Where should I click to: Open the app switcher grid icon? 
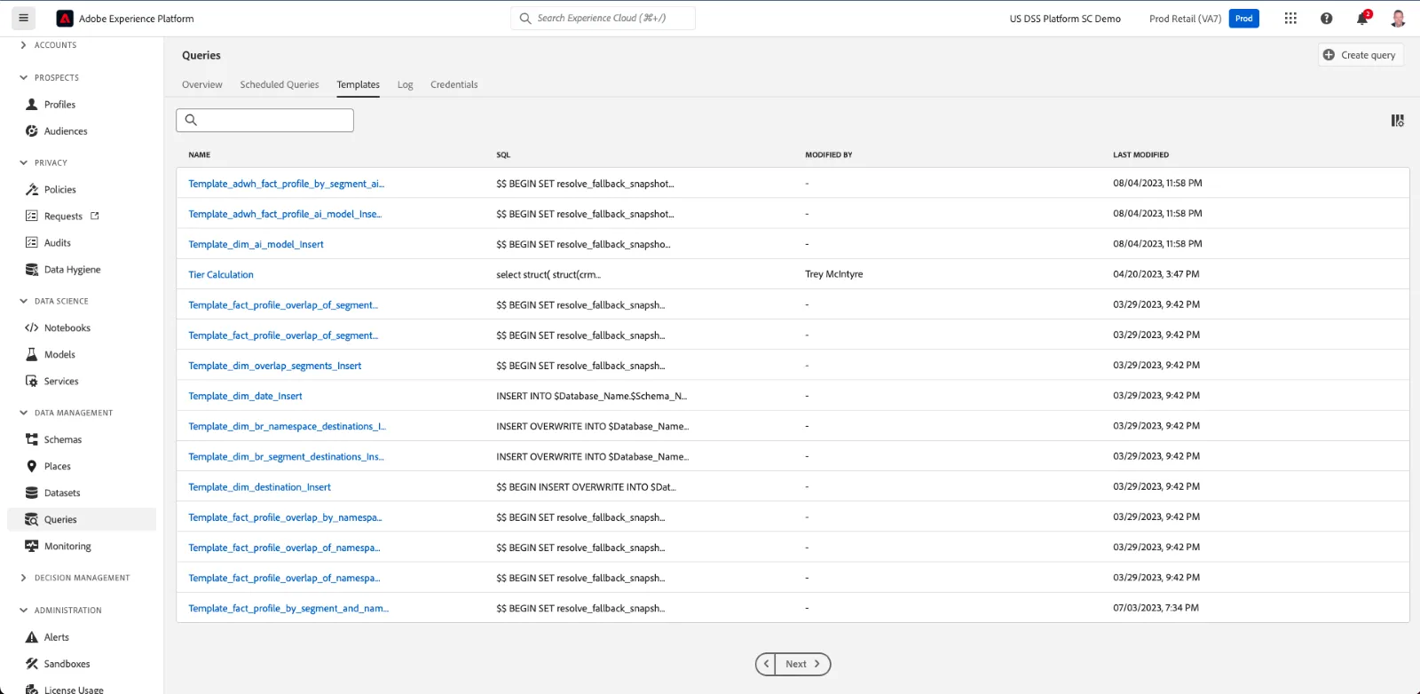point(1290,18)
